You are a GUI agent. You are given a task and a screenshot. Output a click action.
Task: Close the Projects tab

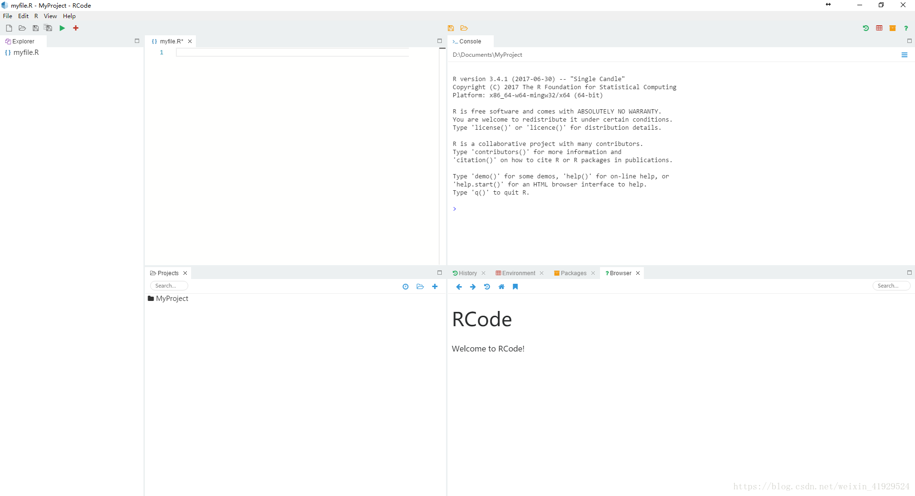[185, 273]
